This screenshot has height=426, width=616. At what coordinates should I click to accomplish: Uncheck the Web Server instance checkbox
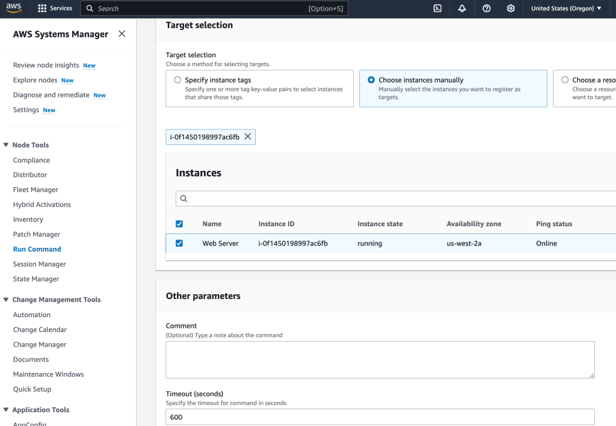(x=179, y=244)
